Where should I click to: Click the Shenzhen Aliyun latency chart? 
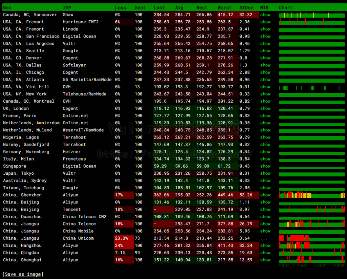312,195
